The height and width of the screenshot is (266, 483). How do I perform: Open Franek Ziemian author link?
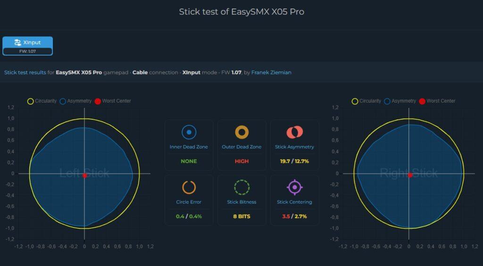[x=271, y=73]
